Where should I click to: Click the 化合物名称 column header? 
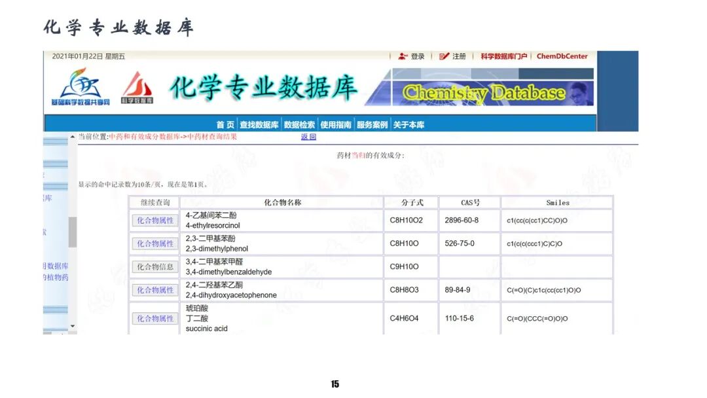[x=282, y=202]
